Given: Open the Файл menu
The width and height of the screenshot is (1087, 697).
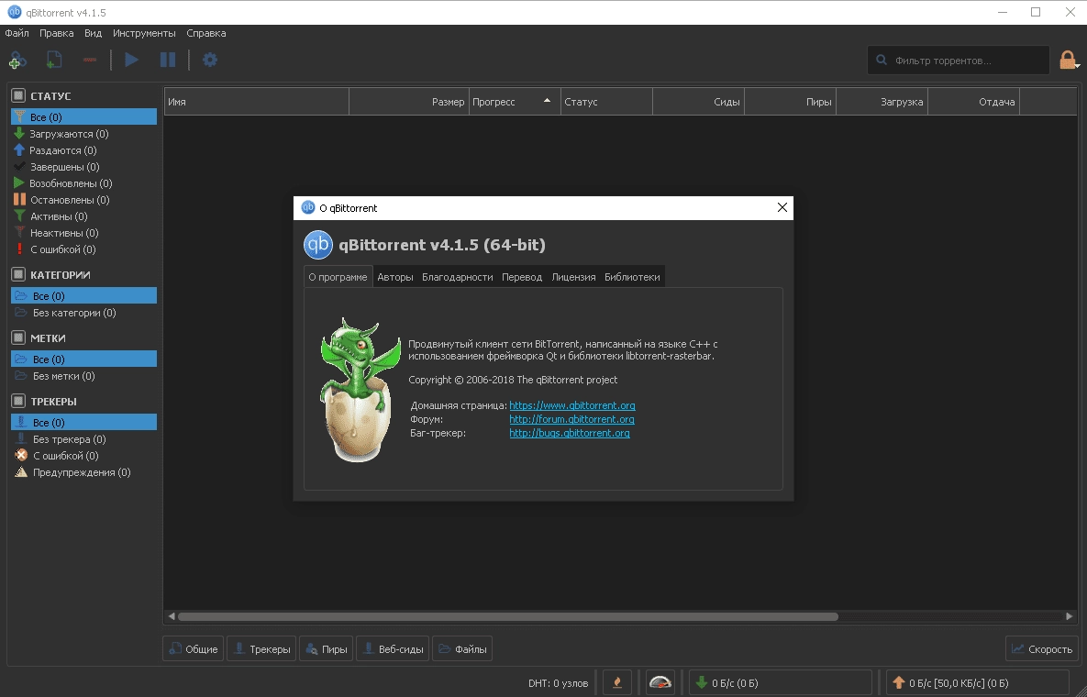Looking at the screenshot, I should [x=17, y=33].
